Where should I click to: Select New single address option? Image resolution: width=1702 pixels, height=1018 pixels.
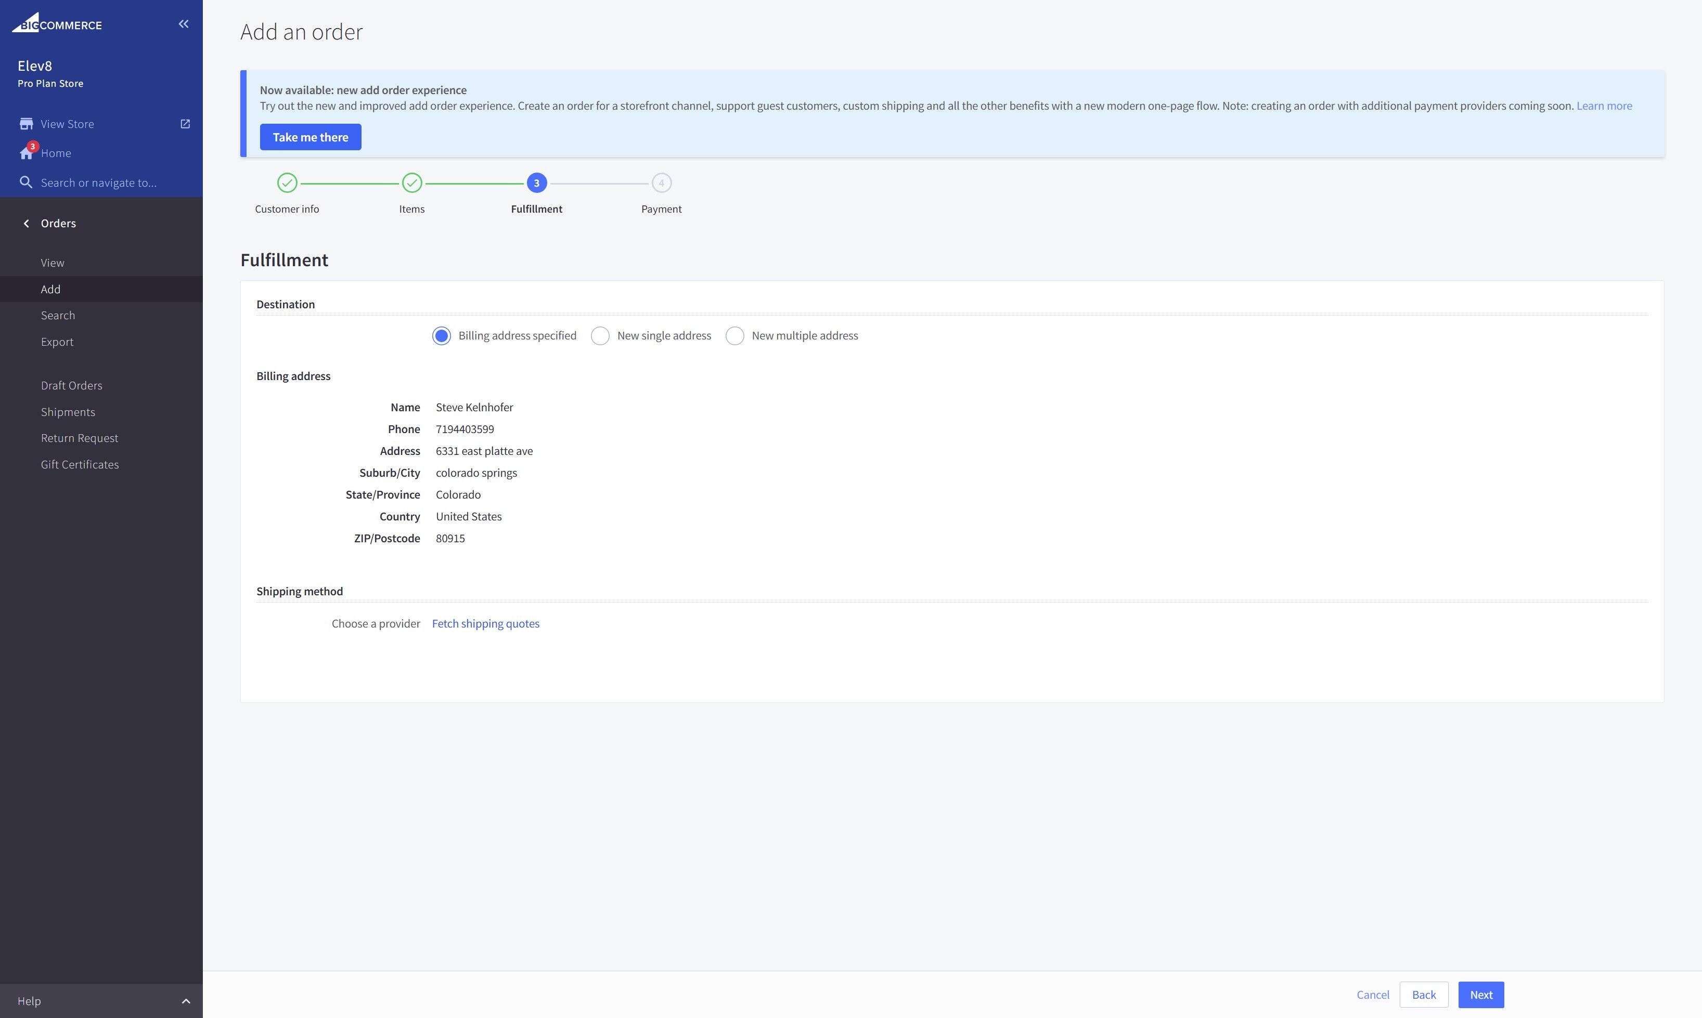coord(600,335)
